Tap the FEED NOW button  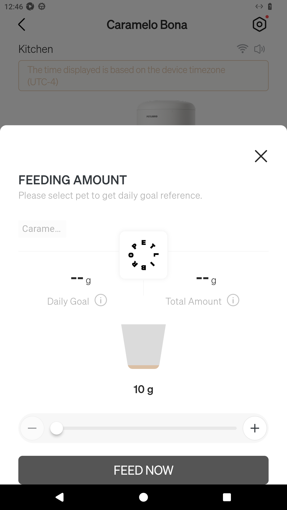pos(143,470)
